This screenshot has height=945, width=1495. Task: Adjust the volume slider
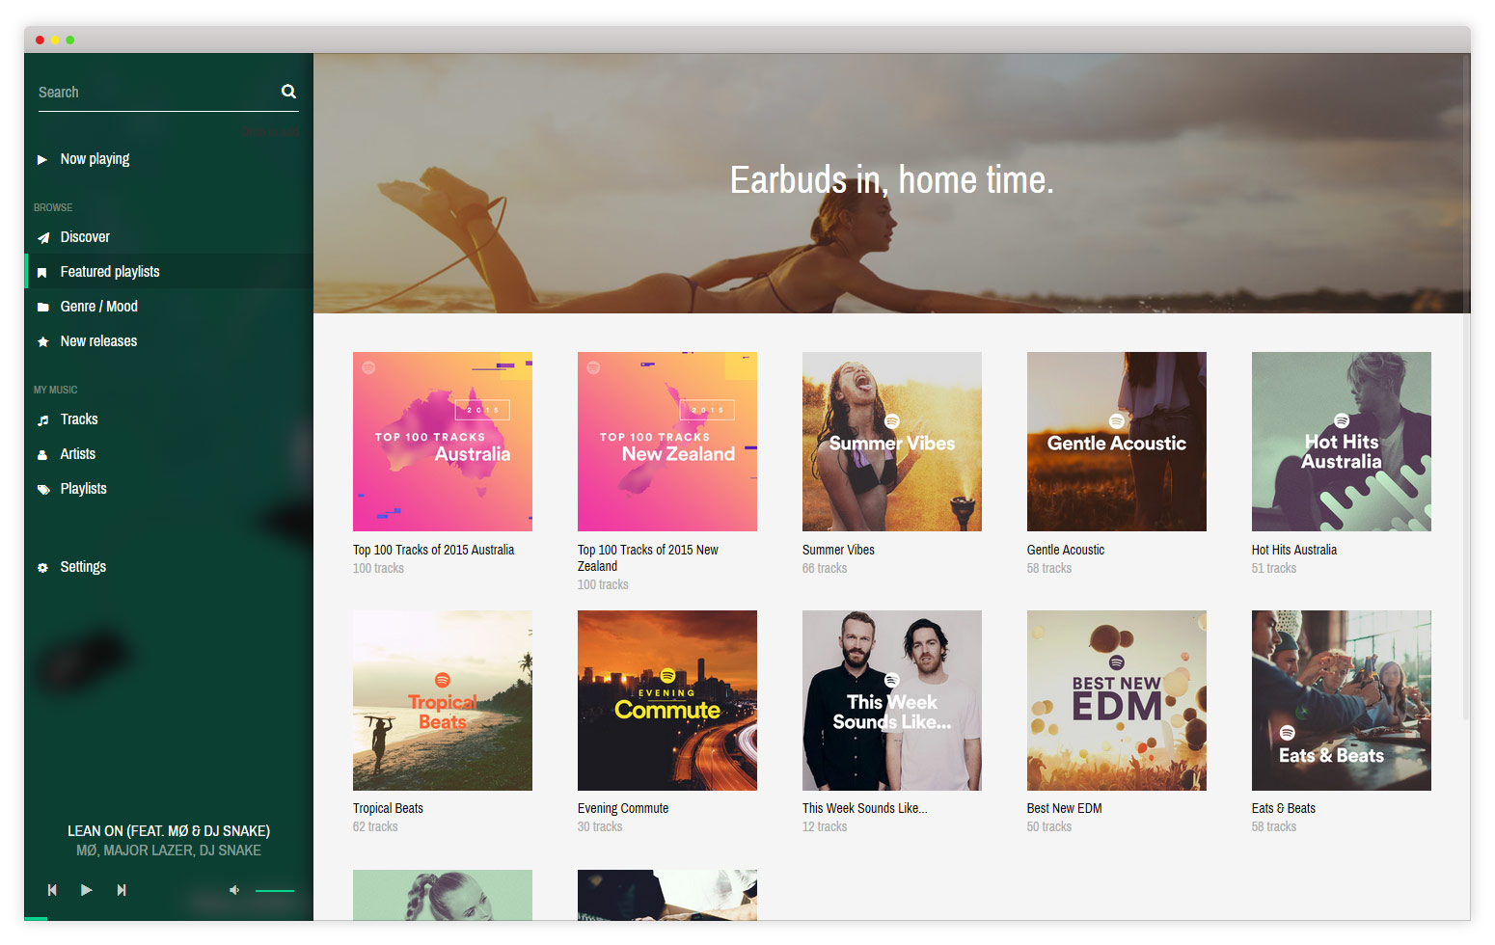[275, 890]
